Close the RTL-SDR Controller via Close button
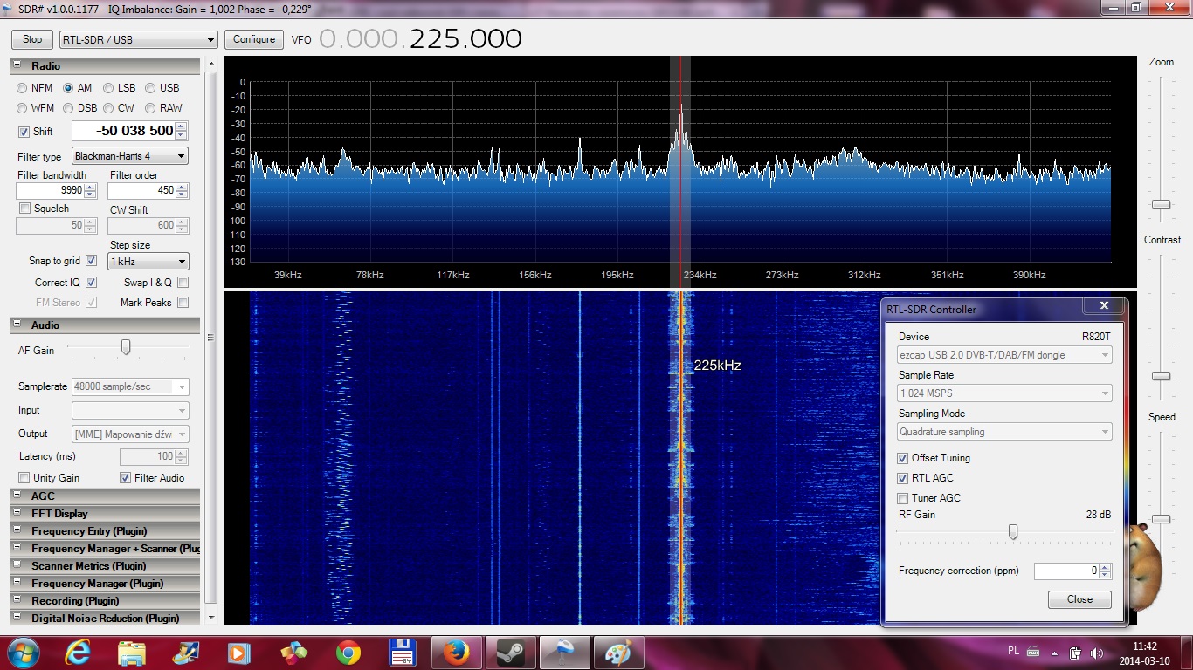 [x=1079, y=599]
